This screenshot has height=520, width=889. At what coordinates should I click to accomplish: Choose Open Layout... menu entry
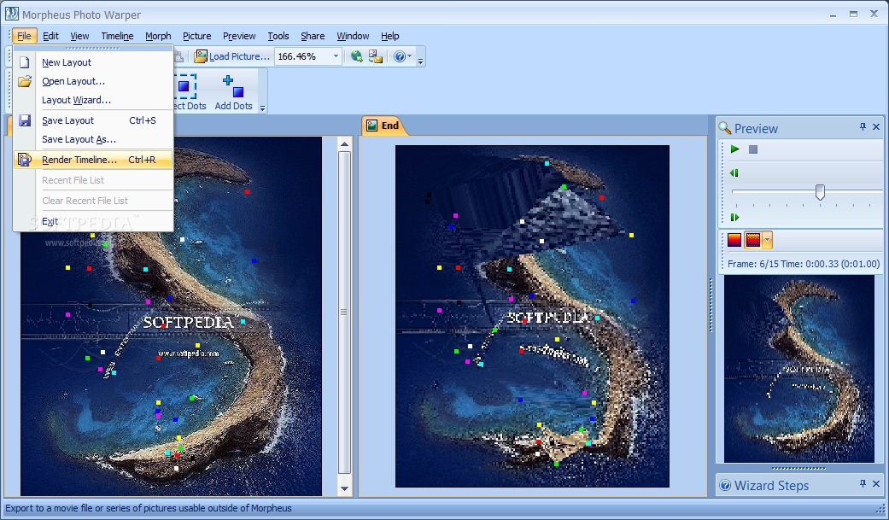93,81
